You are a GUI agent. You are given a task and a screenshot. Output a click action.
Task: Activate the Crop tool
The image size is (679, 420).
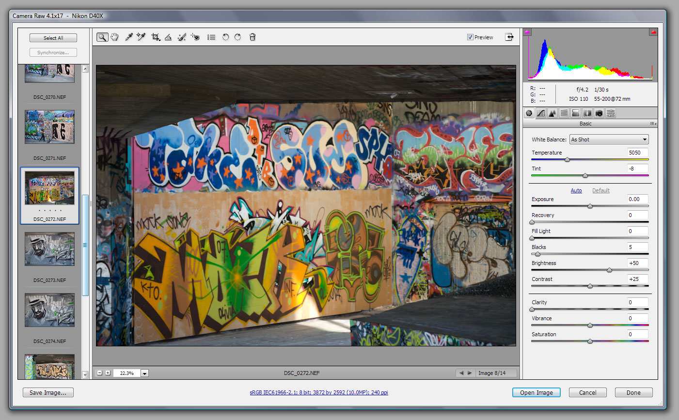point(155,37)
